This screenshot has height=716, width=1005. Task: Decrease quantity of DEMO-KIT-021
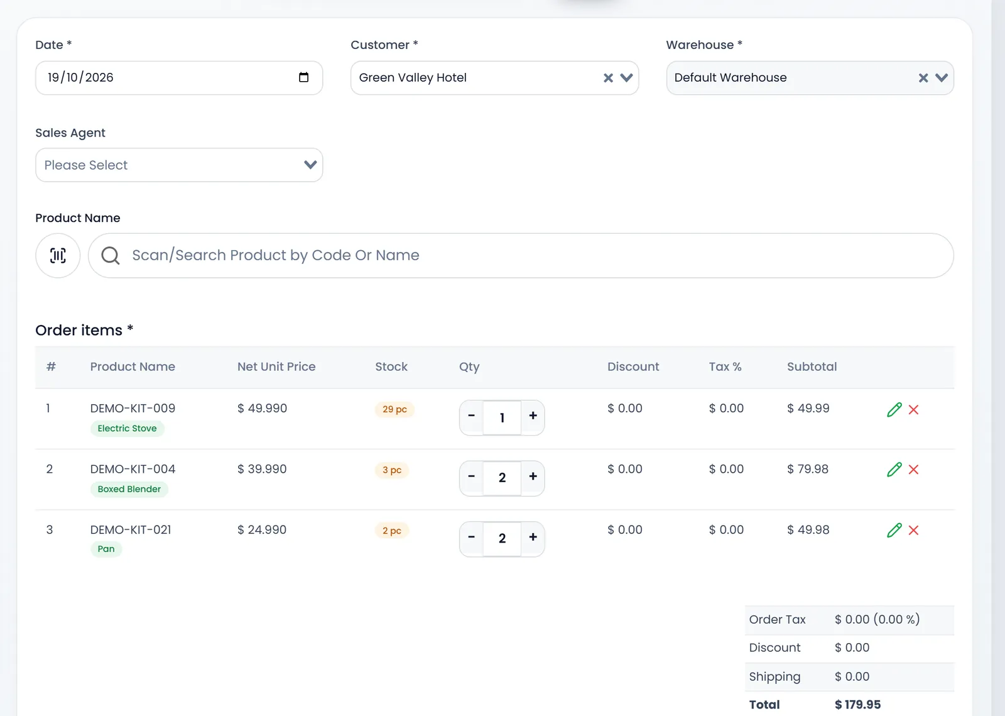tap(472, 538)
